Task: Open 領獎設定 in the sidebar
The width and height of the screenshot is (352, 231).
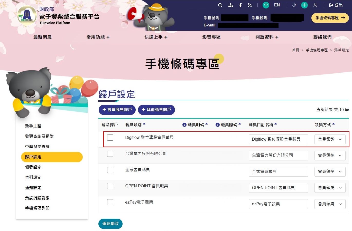Action: (x=33, y=167)
